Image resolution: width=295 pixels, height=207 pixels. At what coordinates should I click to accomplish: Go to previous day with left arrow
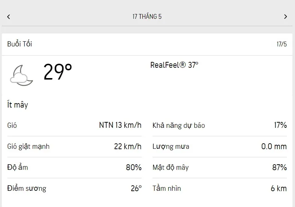(8, 17)
